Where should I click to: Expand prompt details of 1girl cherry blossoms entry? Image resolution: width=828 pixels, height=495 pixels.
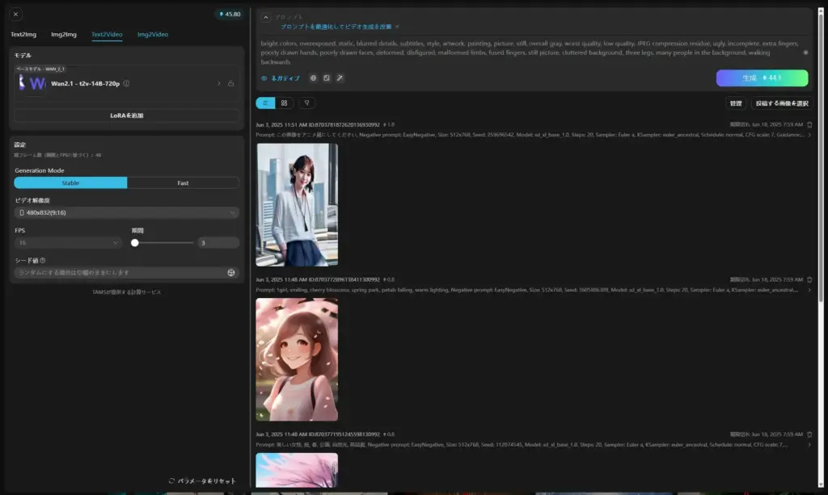pyautogui.click(x=809, y=290)
